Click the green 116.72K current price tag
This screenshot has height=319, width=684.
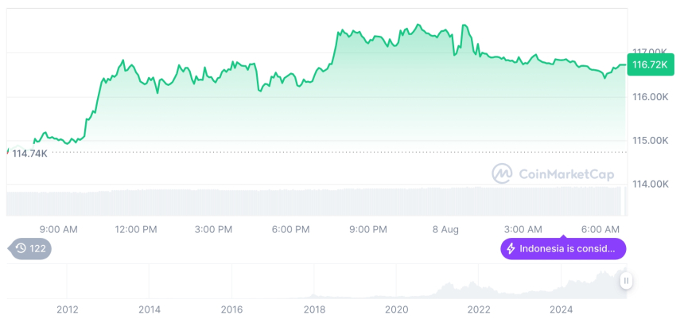click(x=649, y=64)
